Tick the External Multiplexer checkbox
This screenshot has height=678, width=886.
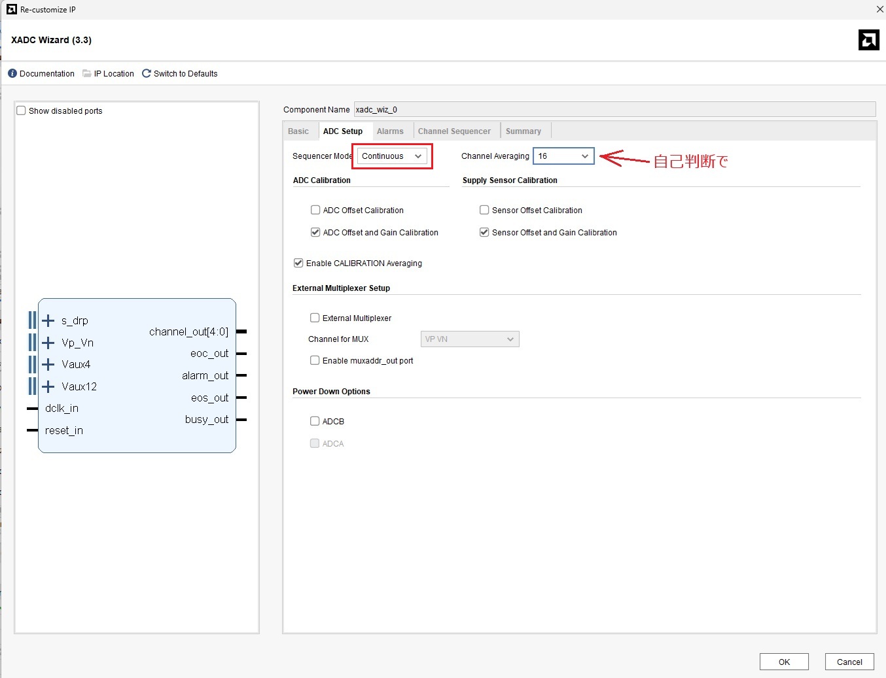click(x=315, y=318)
